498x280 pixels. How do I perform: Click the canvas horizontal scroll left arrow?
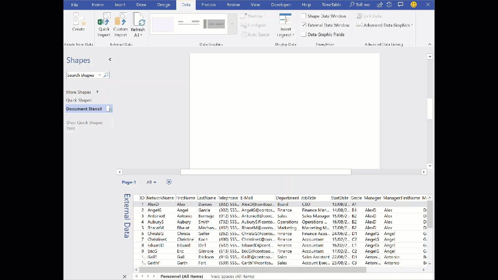pos(119,172)
